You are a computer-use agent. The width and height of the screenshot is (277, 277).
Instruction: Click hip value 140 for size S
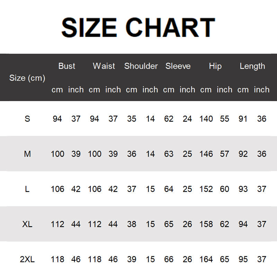click(x=206, y=119)
